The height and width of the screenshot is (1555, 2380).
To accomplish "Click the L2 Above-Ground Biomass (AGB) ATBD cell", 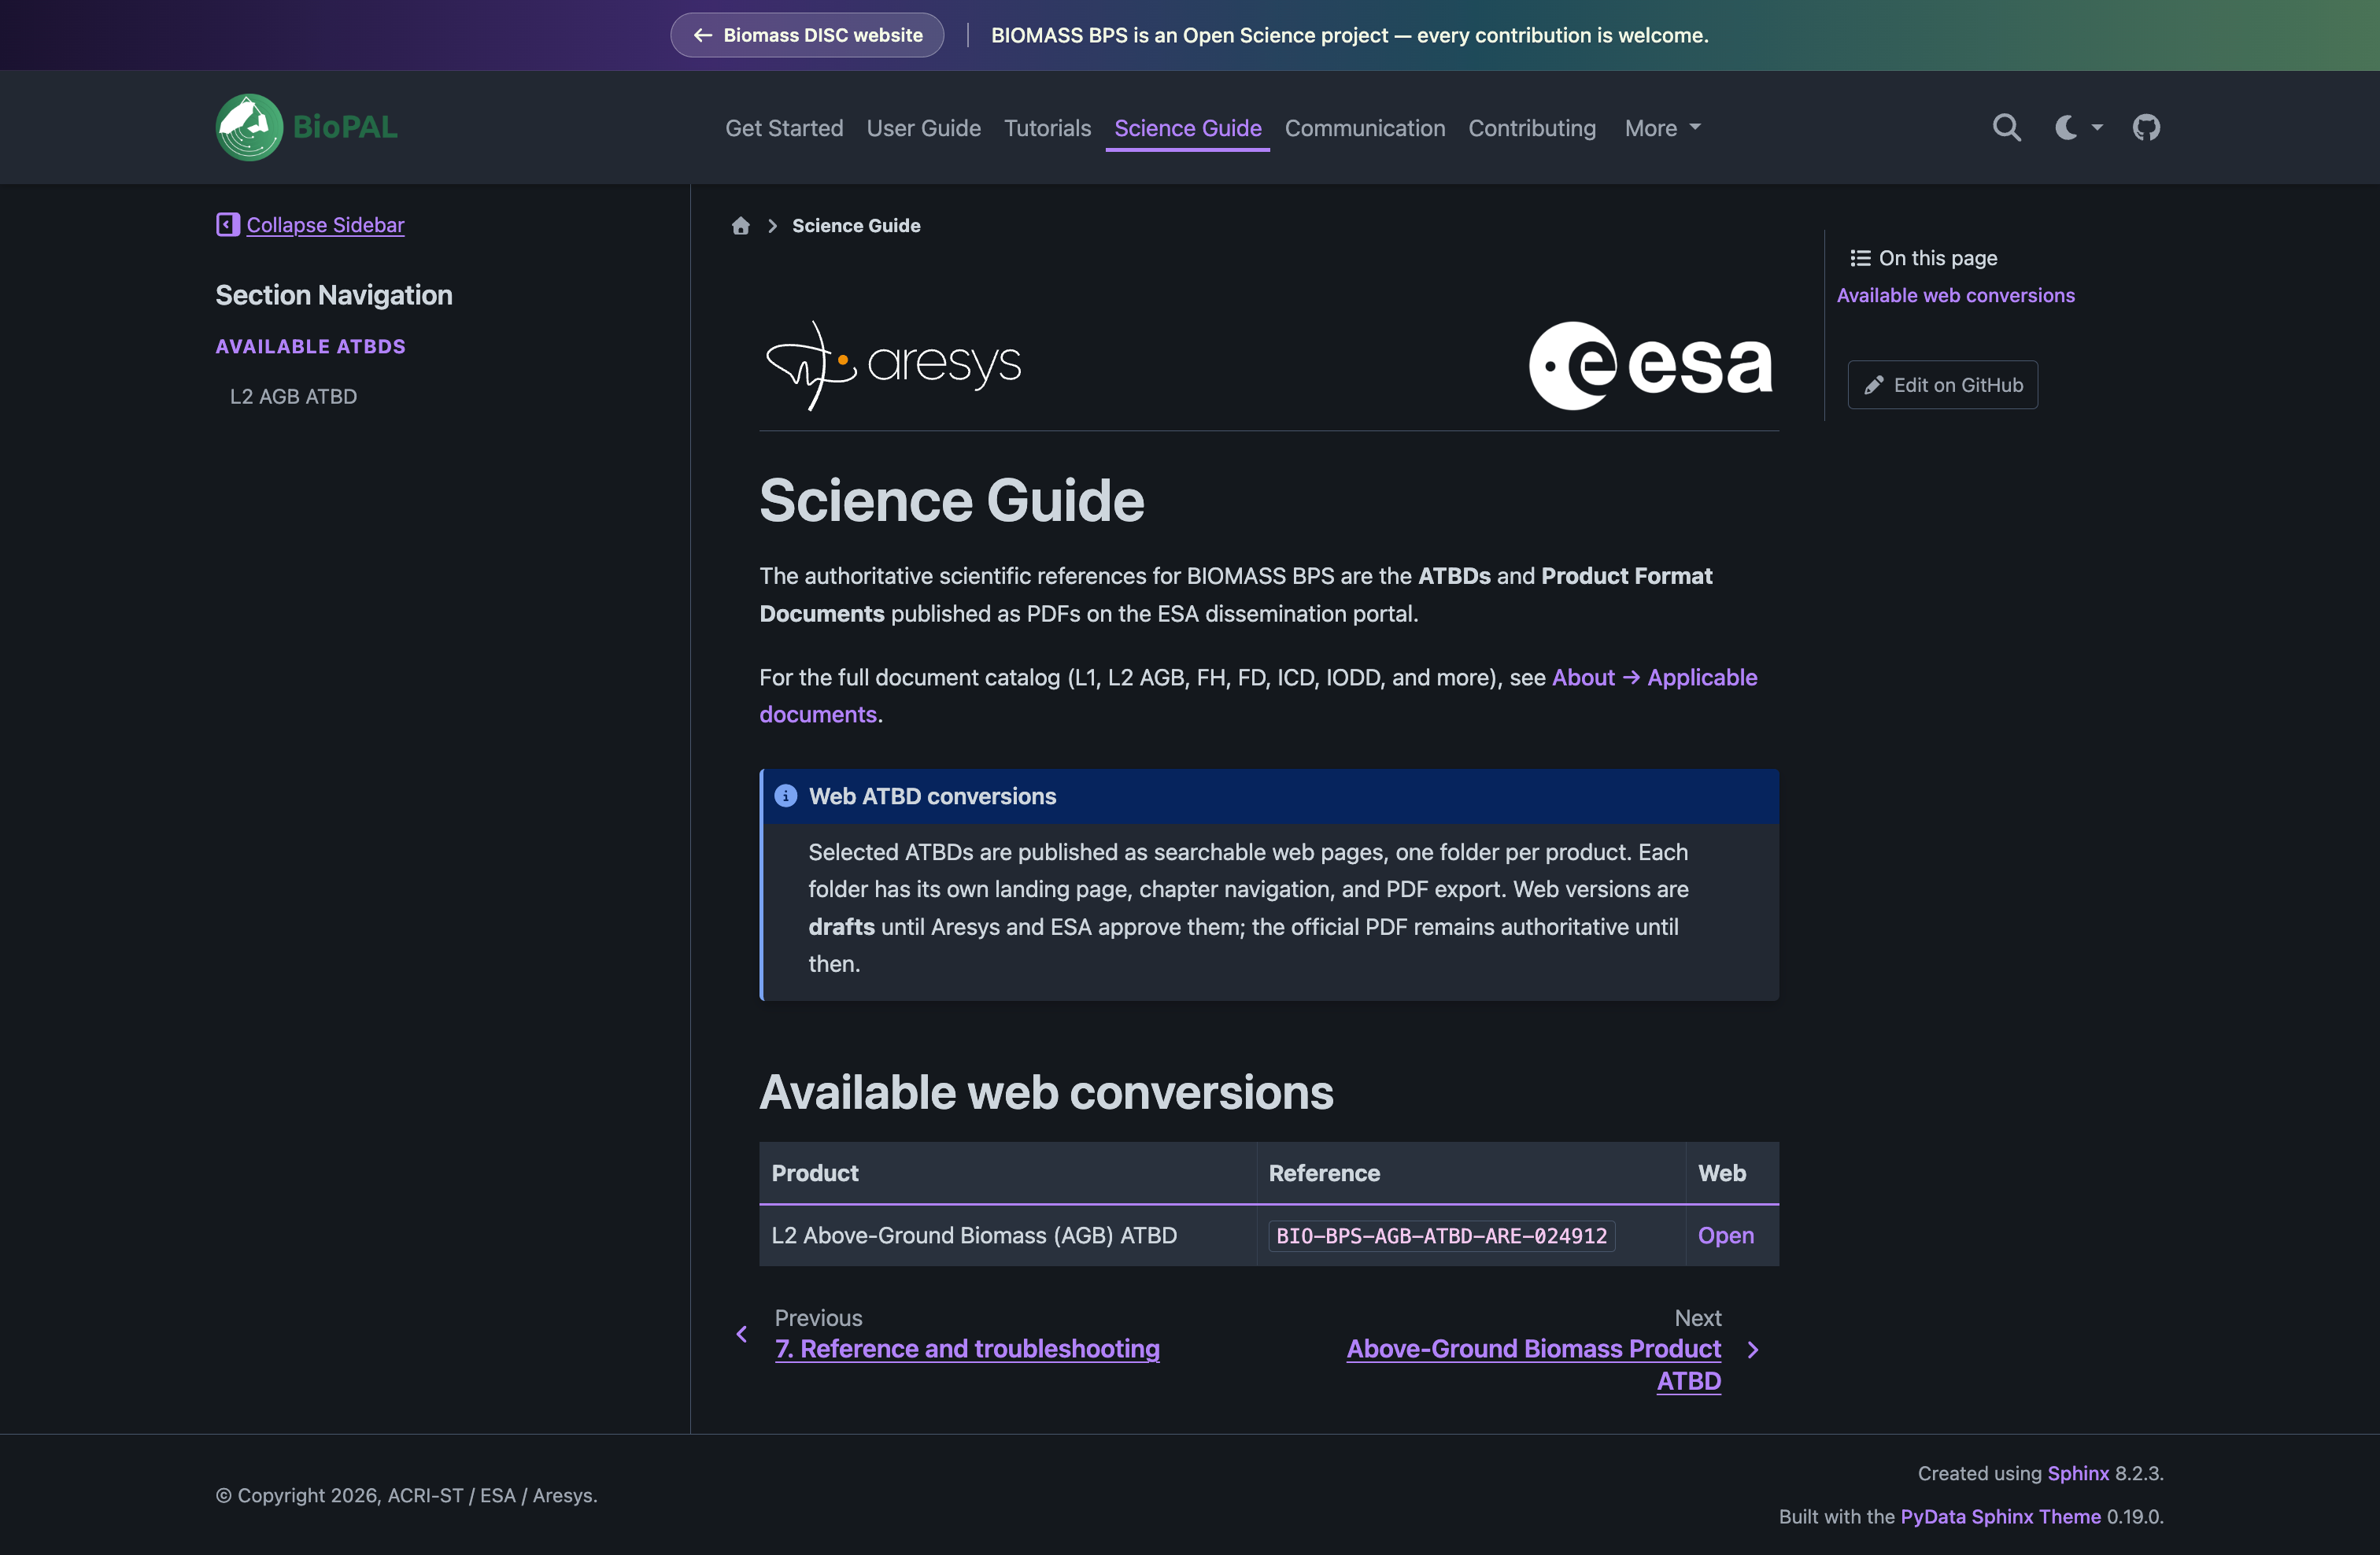I will tap(1007, 1236).
